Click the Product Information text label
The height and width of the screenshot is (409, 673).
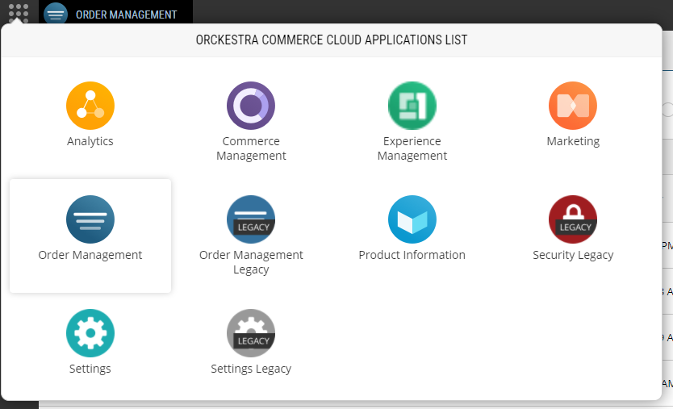(x=412, y=255)
